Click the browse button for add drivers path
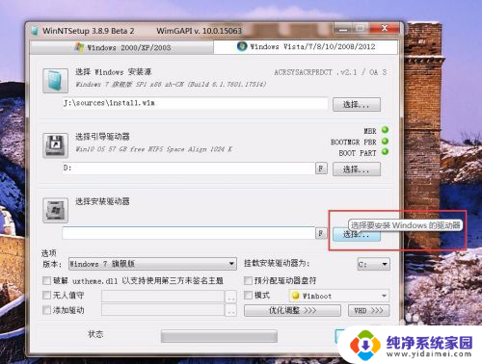 [230, 310]
